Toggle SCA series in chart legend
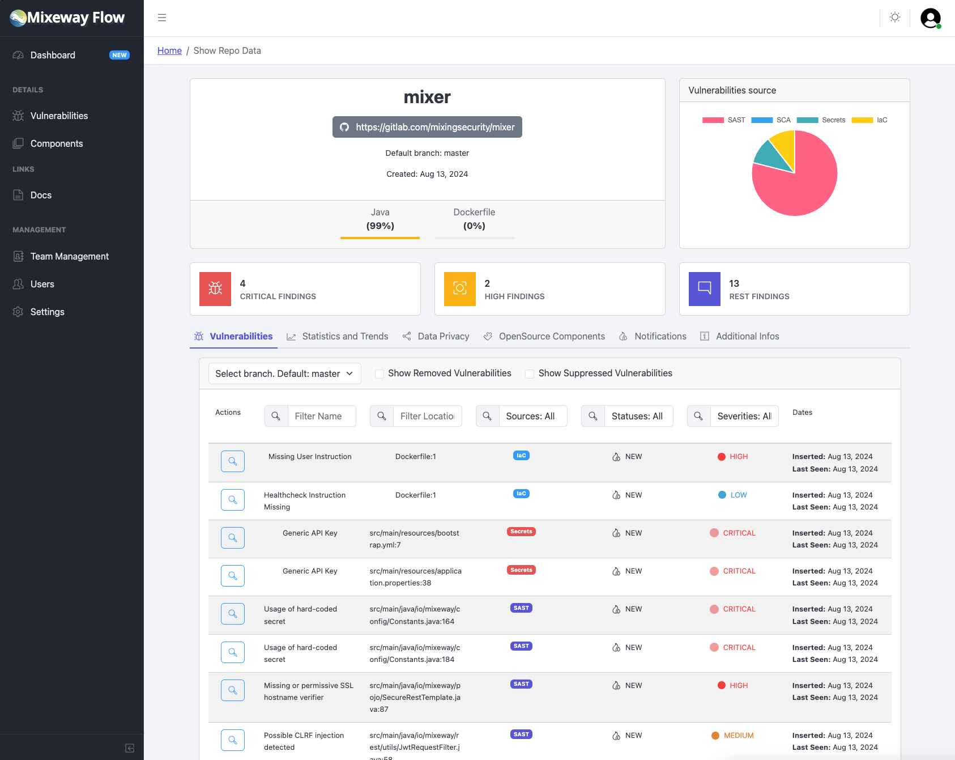955x760 pixels. [x=771, y=120]
